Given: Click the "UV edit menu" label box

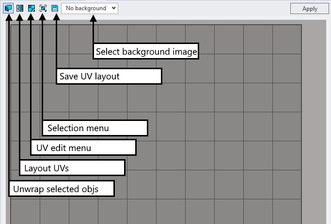Looking at the screenshot, I should (x=83, y=148).
